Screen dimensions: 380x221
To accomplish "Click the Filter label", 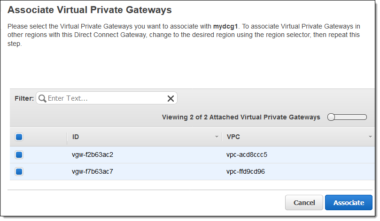I will click(x=24, y=98).
